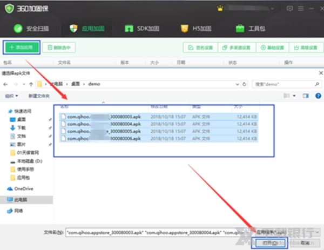This screenshot has width=324, height=250.
Task: Select 文档 in the sidebar
Action: (18, 136)
